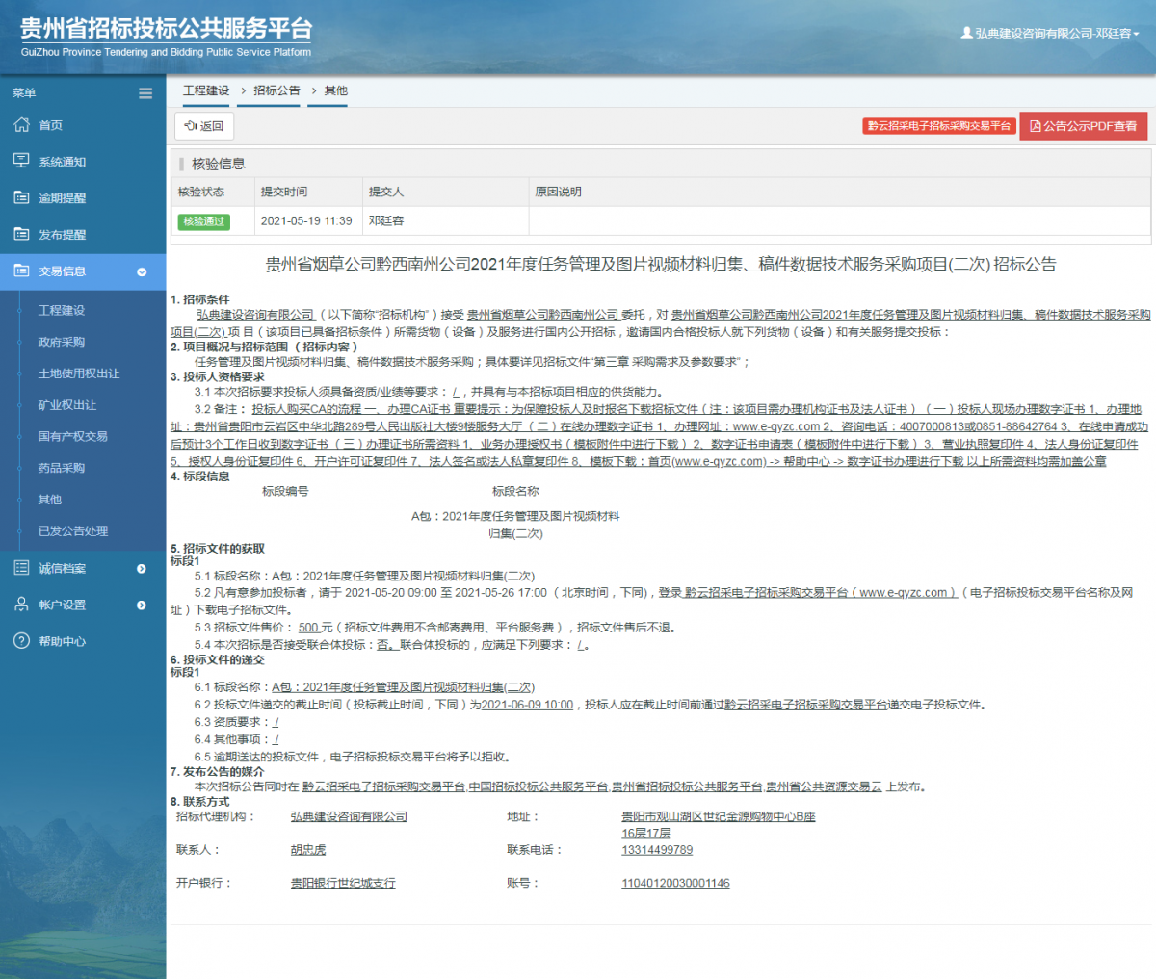Screen dimensions: 1156x979
Task: Click the user profile icon in top bar
Action: click(x=966, y=33)
